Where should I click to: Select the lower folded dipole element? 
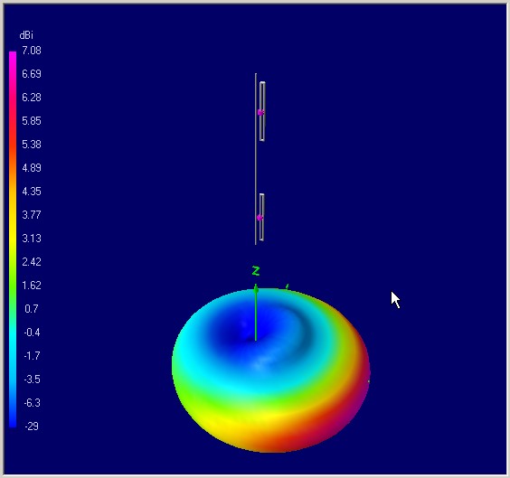tap(261, 218)
